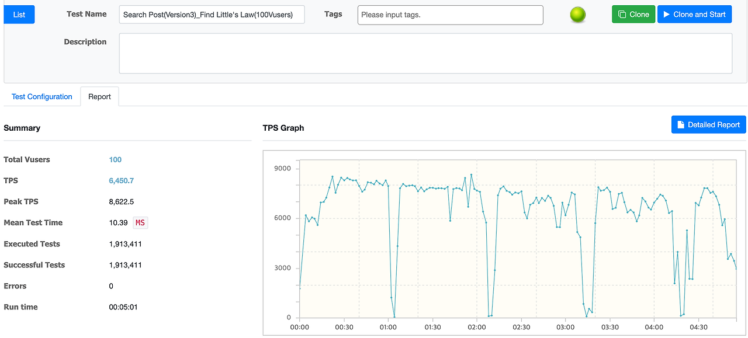Click the List button
This screenshot has height=338, width=748.
(x=19, y=15)
